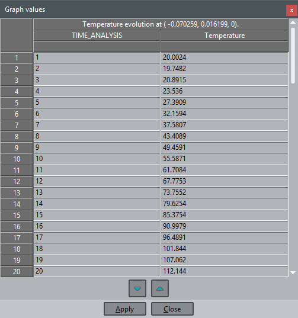Click the temperature cell 96.4891

[225, 237]
